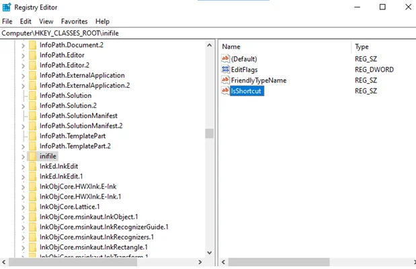Click the InfoPath.Editor.2 folder icon
Viewport: 416px width, 269px height.
32,65
